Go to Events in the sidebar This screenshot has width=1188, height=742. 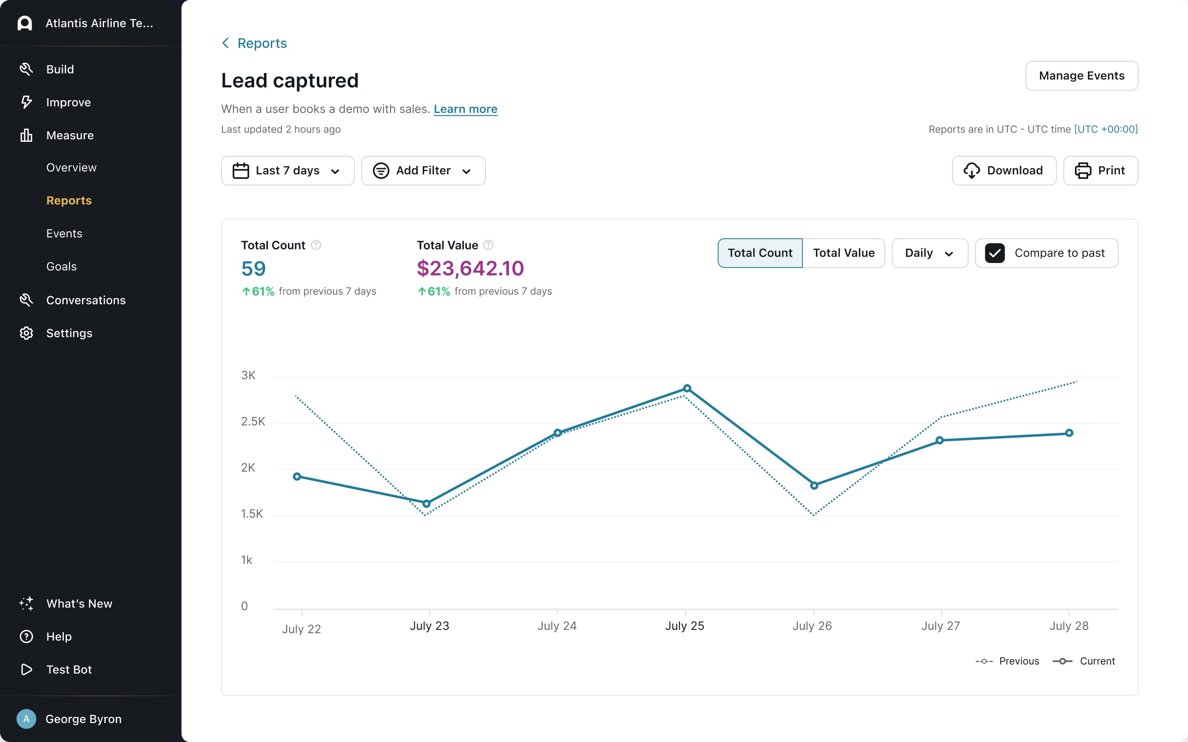click(x=64, y=234)
